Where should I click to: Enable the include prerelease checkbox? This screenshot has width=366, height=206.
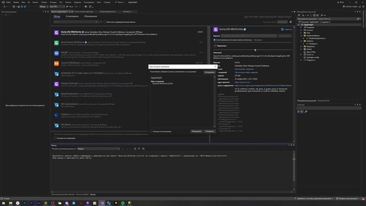105,22
